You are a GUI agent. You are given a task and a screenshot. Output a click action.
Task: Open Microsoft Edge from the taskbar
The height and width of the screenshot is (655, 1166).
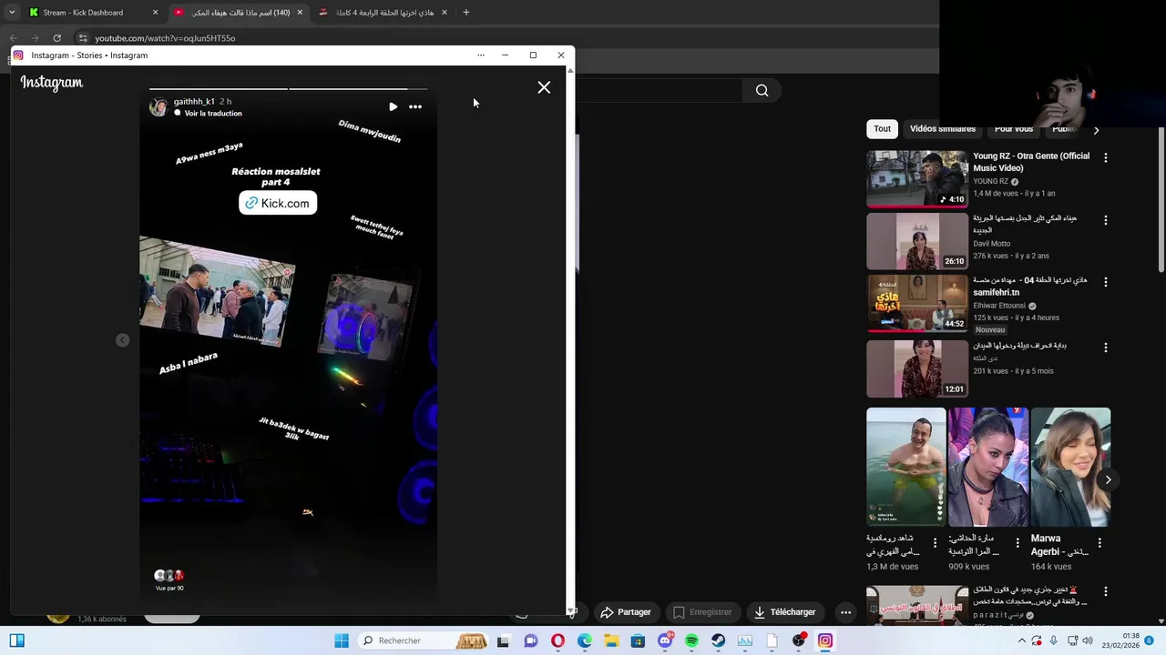click(584, 641)
